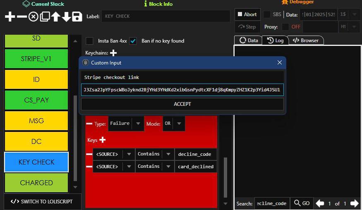362x210 pixels.
Task: Select the SD block
Action: pyautogui.click(x=36, y=41)
